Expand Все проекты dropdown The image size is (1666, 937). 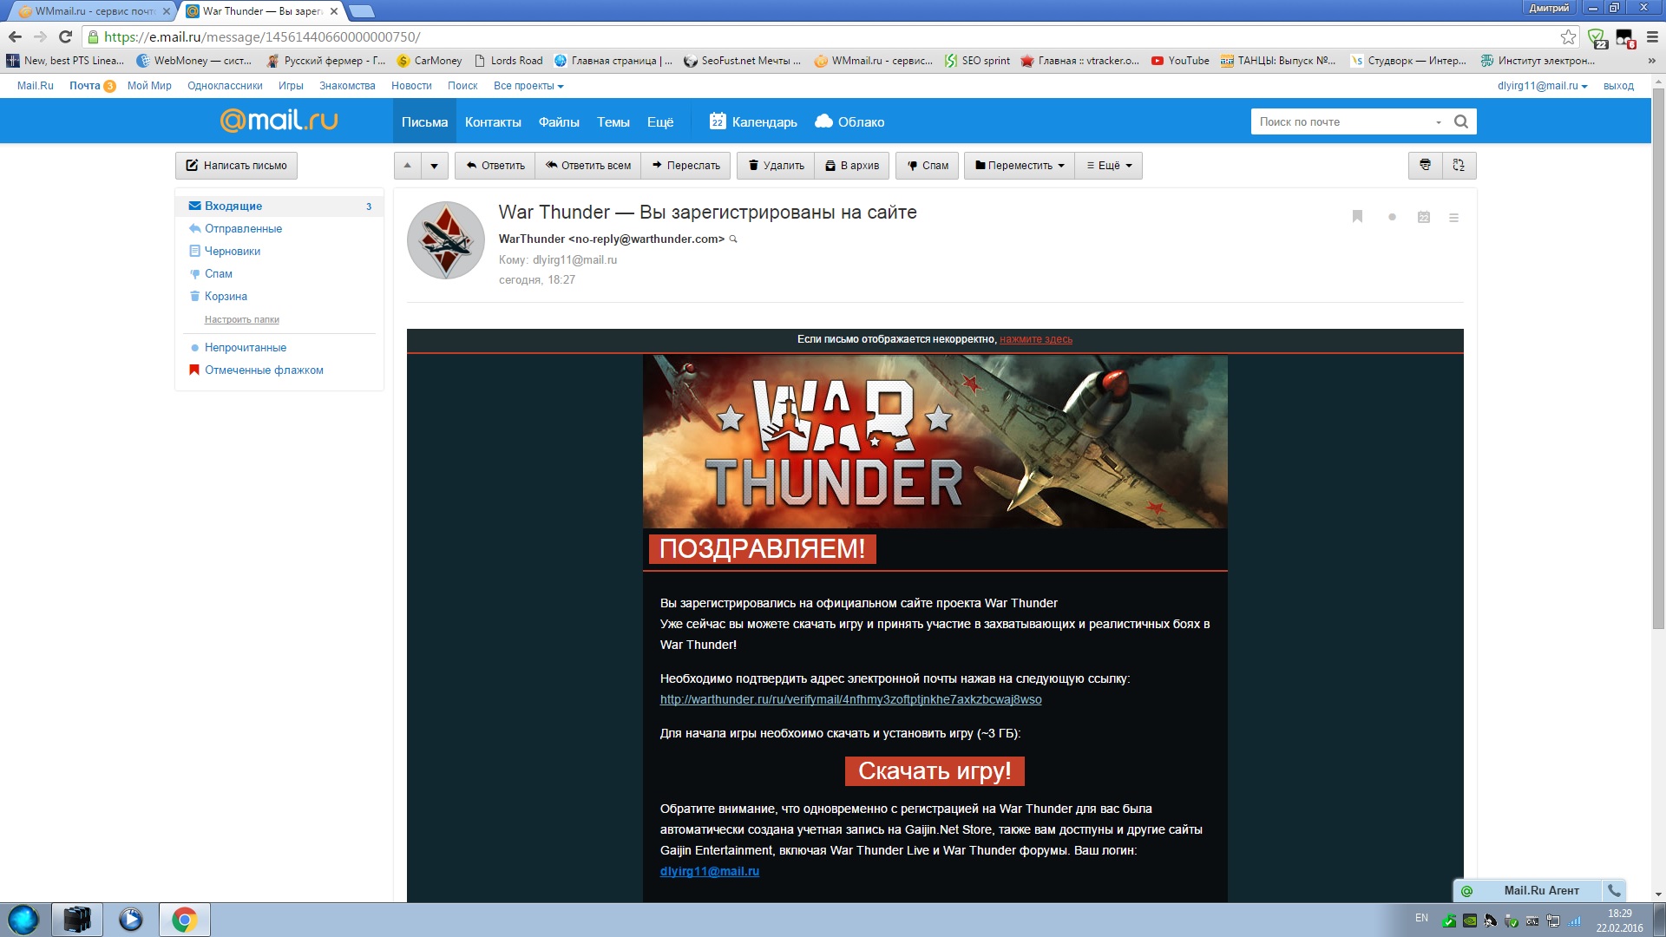(x=528, y=86)
